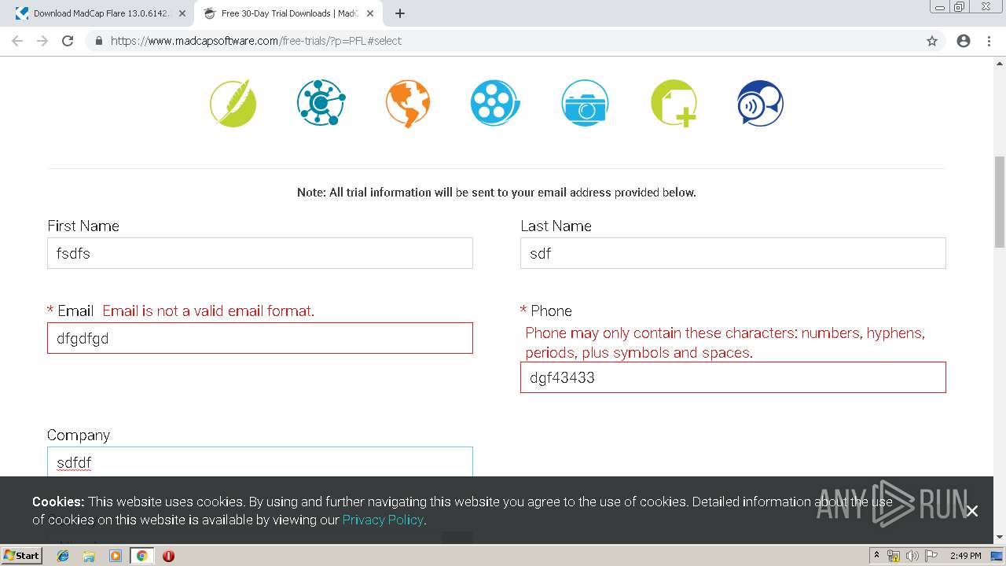Click the trial information note text
This screenshot has height=566, width=1006.
pyautogui.click(x=497, y=192)
